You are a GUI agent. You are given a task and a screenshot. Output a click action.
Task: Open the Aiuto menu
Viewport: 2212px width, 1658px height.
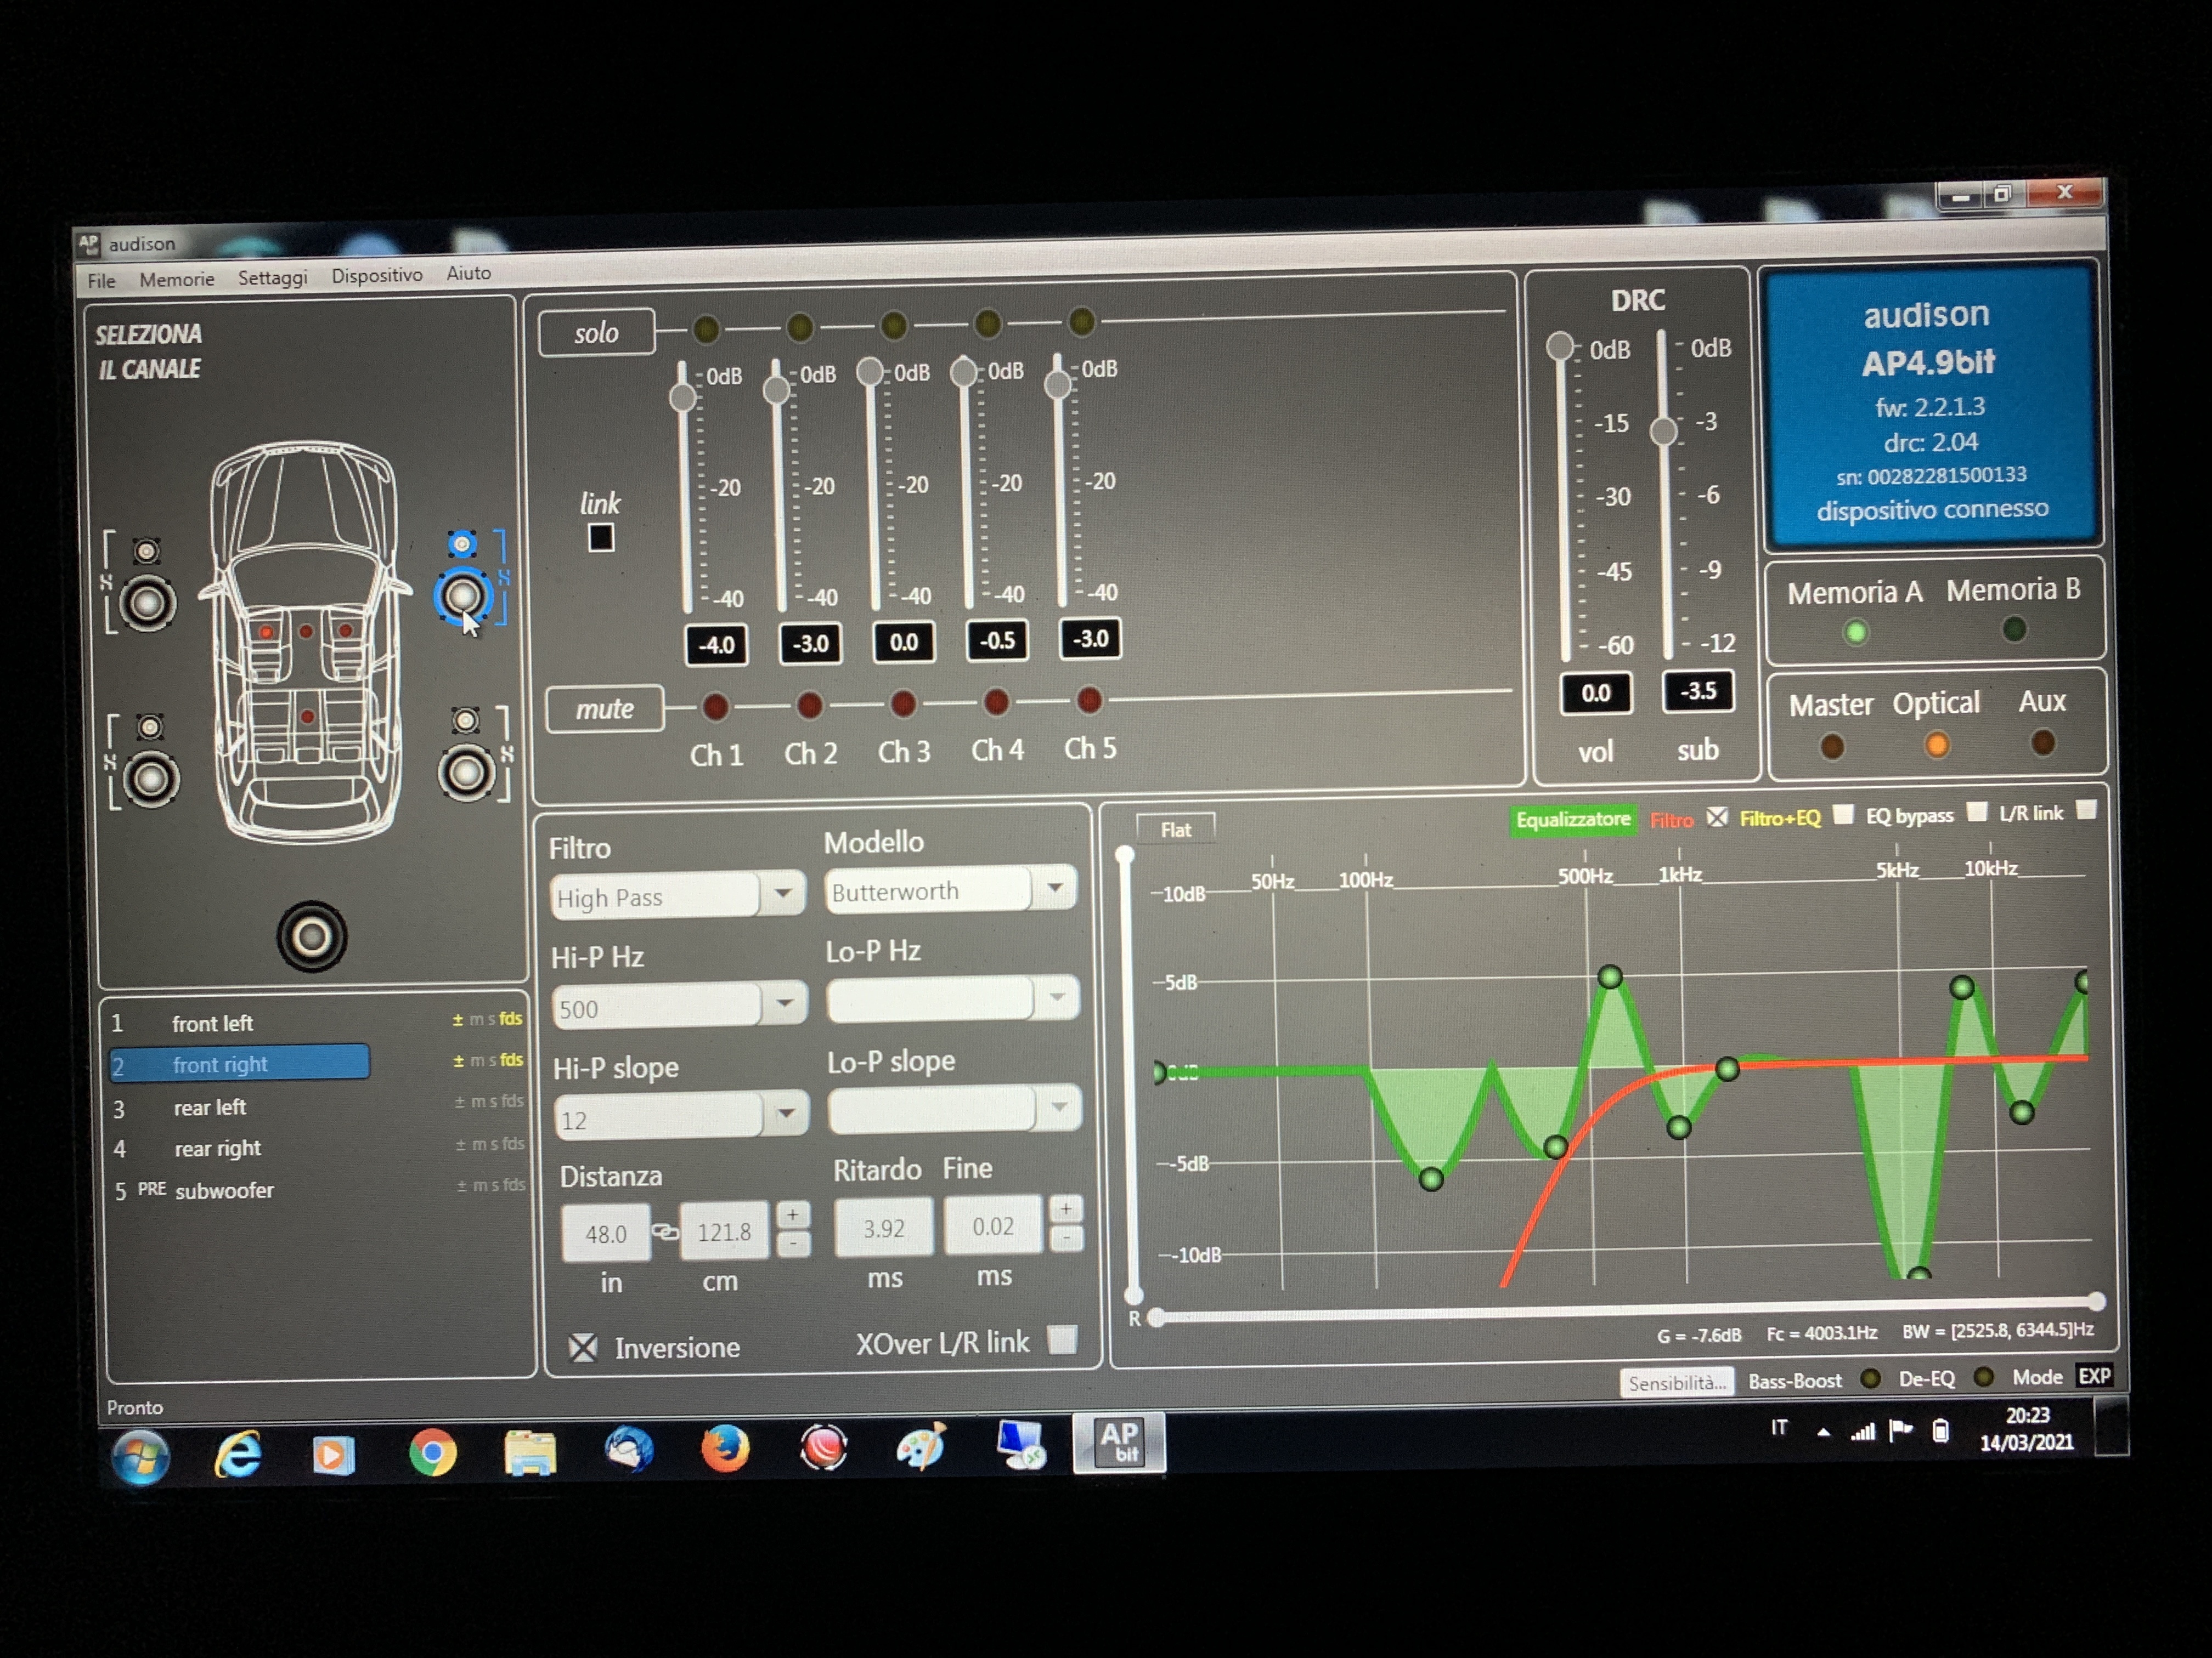(468, 273)
